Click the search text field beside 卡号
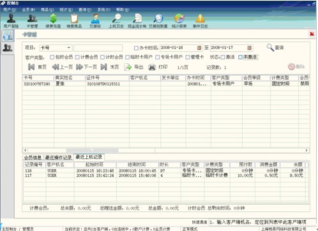The image size is (318, 231). pyautogui.click(x=98, y=48)
